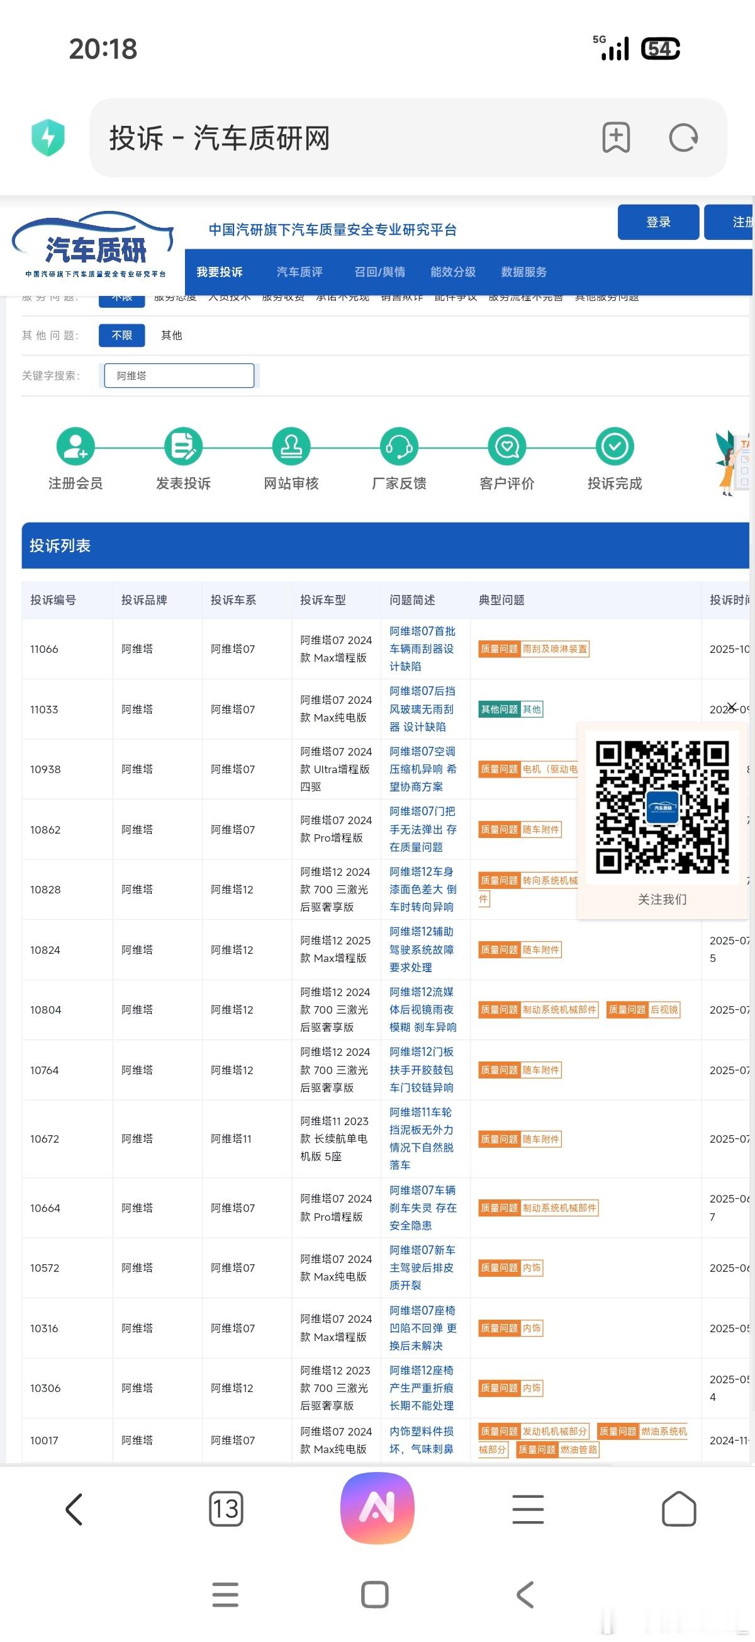755x1642 pixels.
Task: Open the 能效分级 nav tab
Action: (453, 272)
